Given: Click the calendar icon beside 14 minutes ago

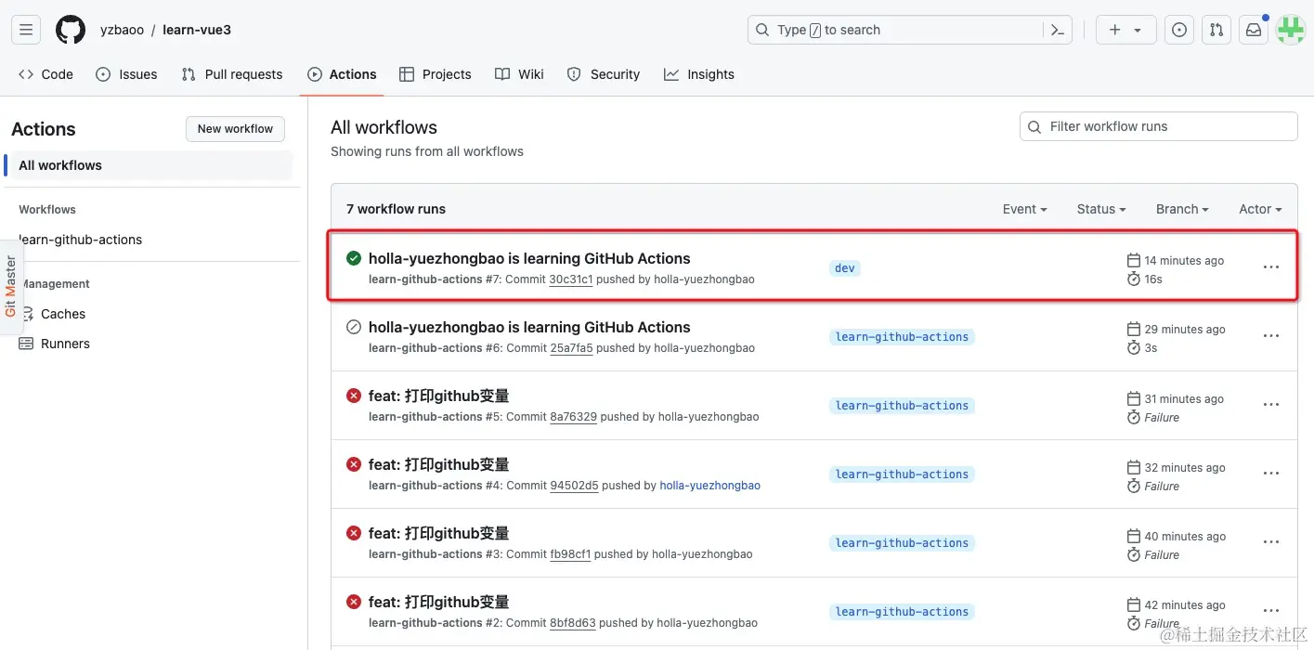Looking at the screenshot, I should point(1133,260).
